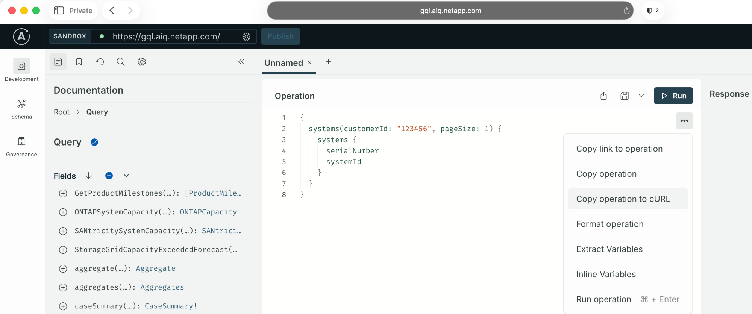Open the save options dropdown chevron

641,96
